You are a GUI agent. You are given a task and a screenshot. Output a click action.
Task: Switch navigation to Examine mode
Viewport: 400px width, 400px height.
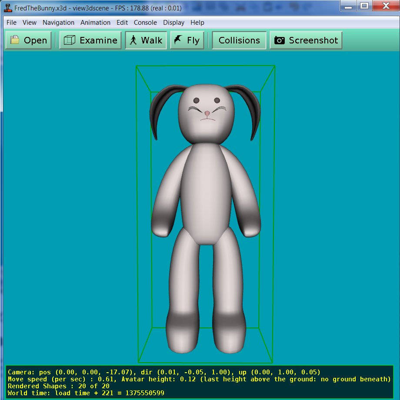click(90, 40)
